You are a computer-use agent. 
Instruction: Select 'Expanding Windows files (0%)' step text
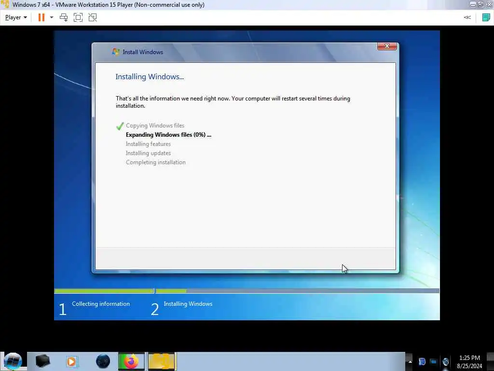(x=168, y=135)
